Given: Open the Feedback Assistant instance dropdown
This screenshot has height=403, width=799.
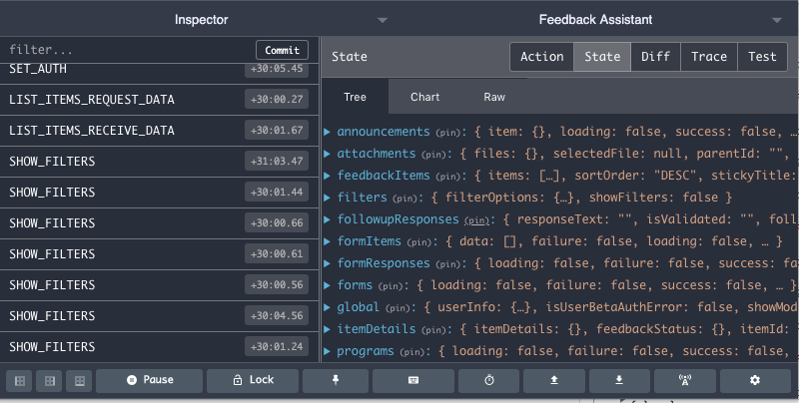Looking at the screenshot, I should click(x=777, y=20).
